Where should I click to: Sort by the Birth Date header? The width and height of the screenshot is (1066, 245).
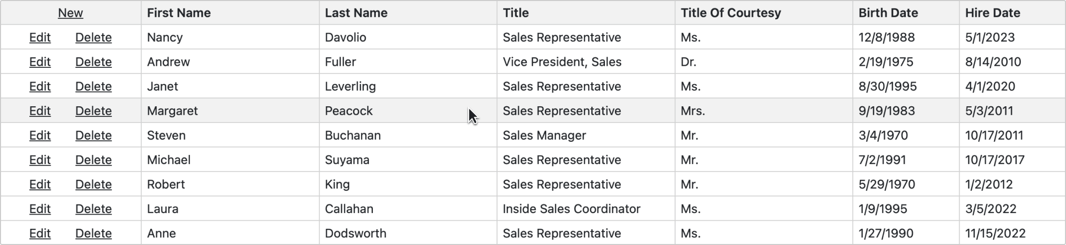[888, 13]
